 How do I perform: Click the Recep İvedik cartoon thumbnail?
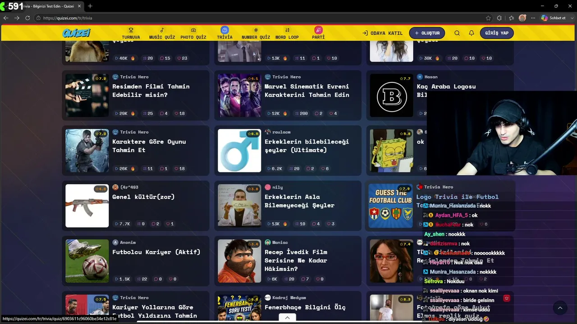point(239,261)
